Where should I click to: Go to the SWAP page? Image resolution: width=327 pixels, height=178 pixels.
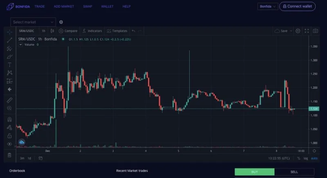click(x=87, y=7)
